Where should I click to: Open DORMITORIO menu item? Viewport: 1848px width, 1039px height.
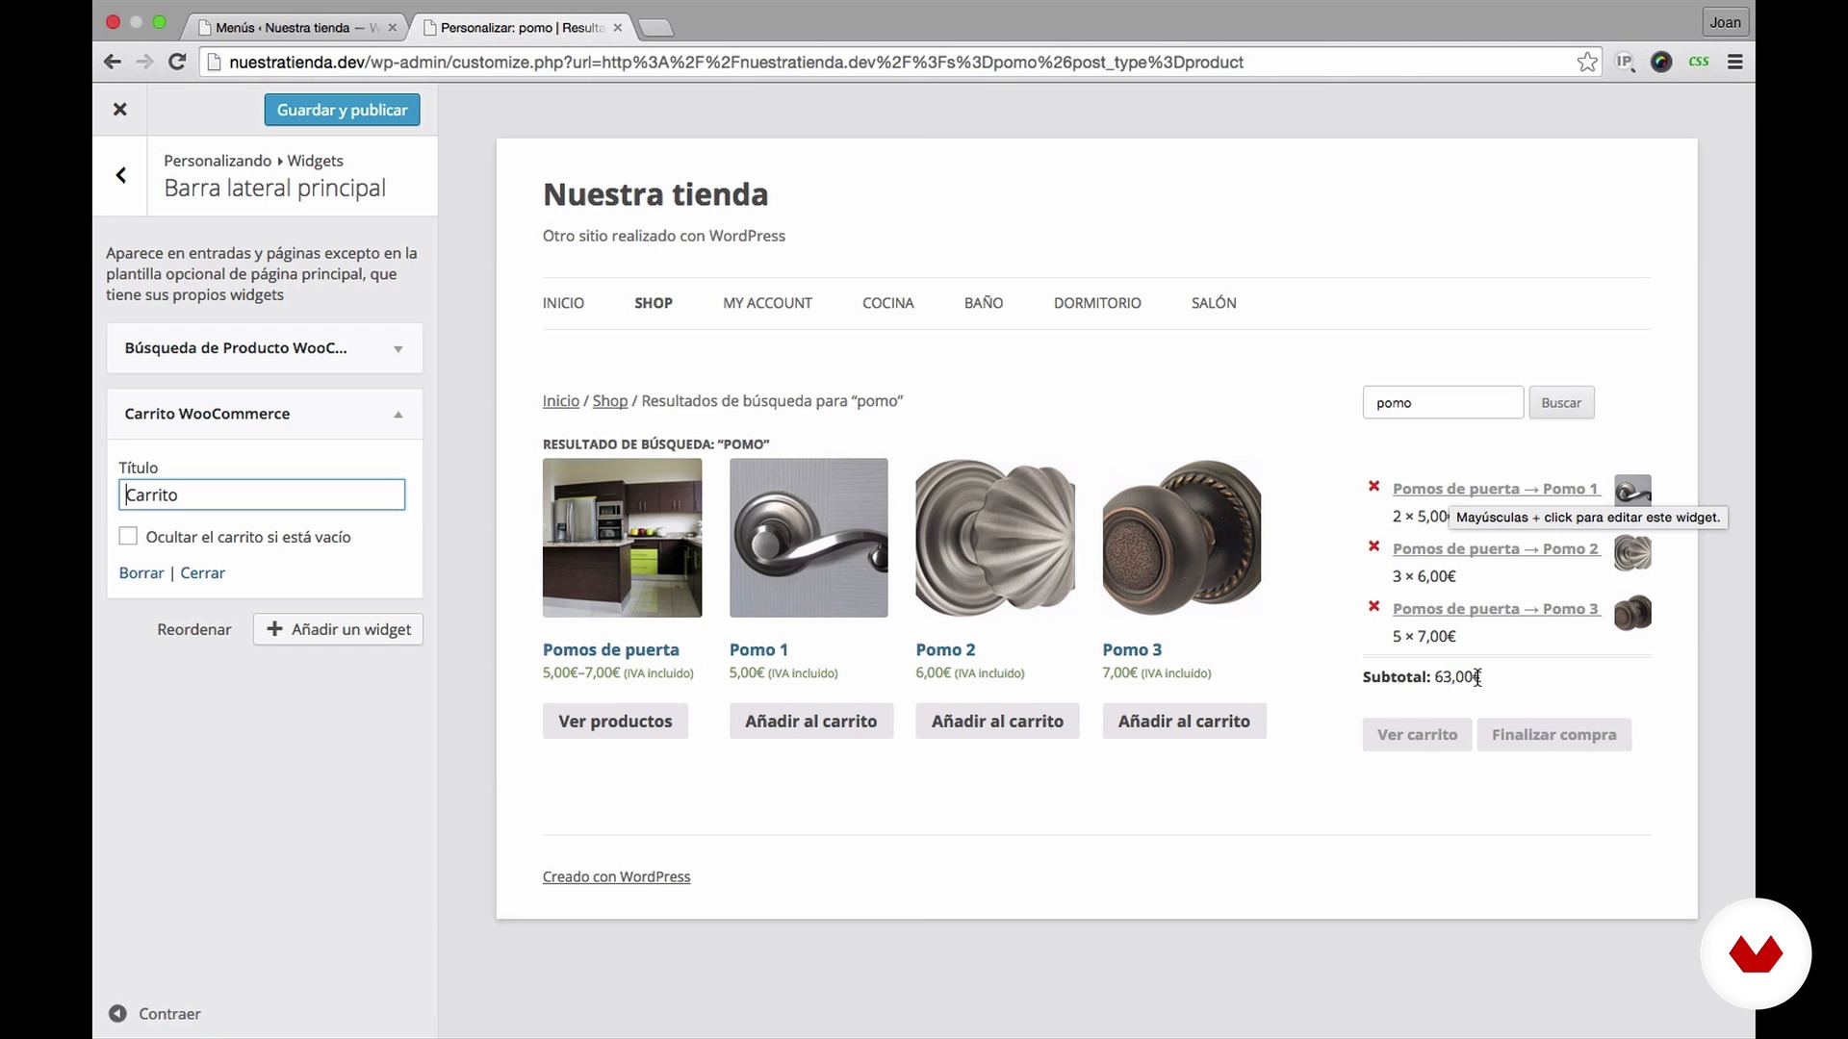tap(1097, 303)
